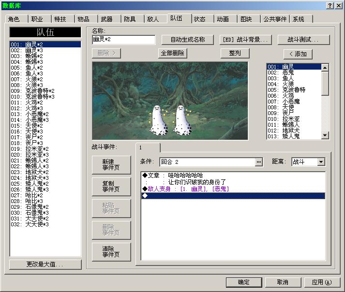Viewport: 345px width, 292px height.
Task: Select troop 032: 大天使*3
Action: click(x=45, y=224)
